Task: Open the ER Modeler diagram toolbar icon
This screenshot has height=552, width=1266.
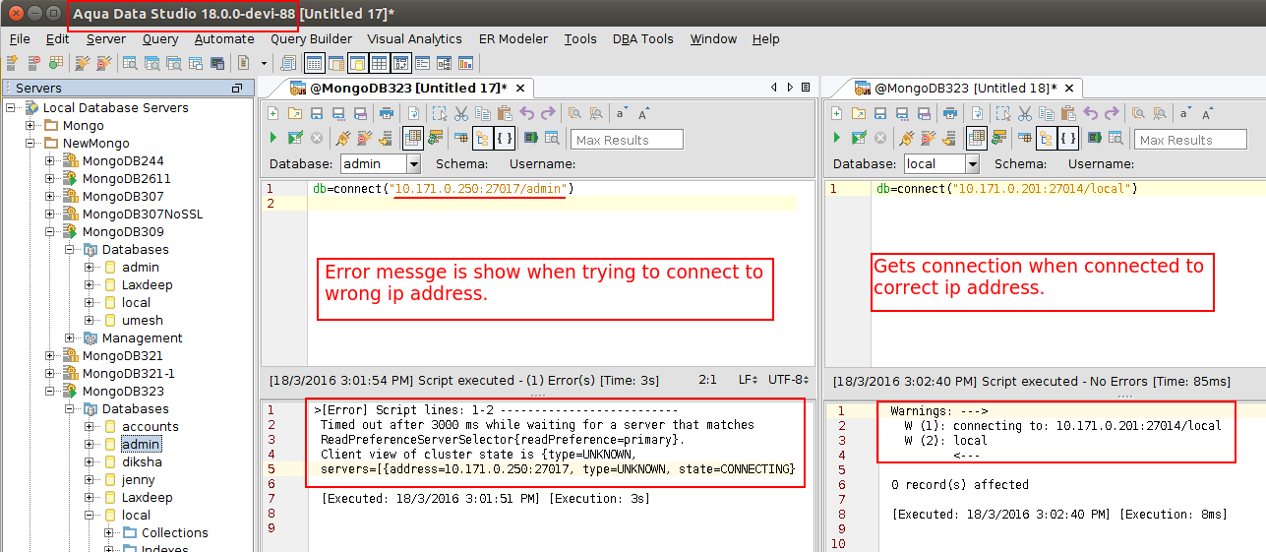Action: (444, 63)
